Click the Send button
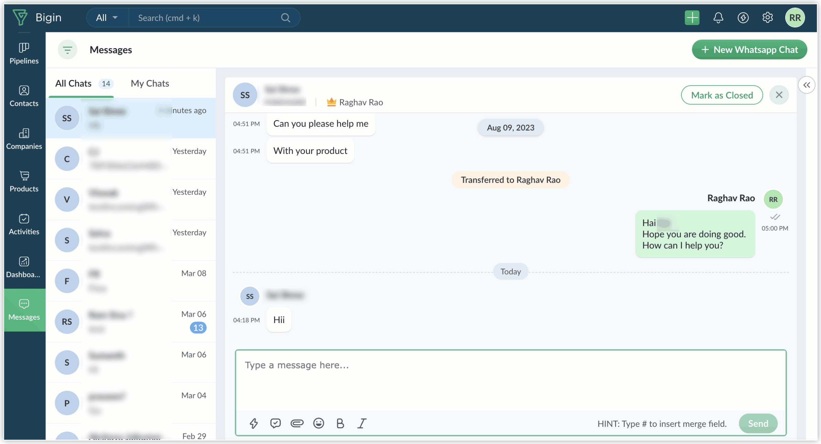 758,423
